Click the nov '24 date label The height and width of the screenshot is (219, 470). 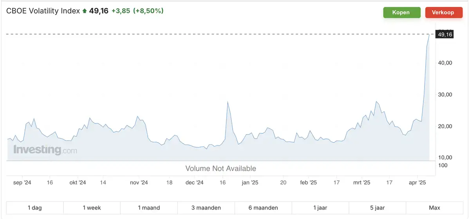(139, 183)
